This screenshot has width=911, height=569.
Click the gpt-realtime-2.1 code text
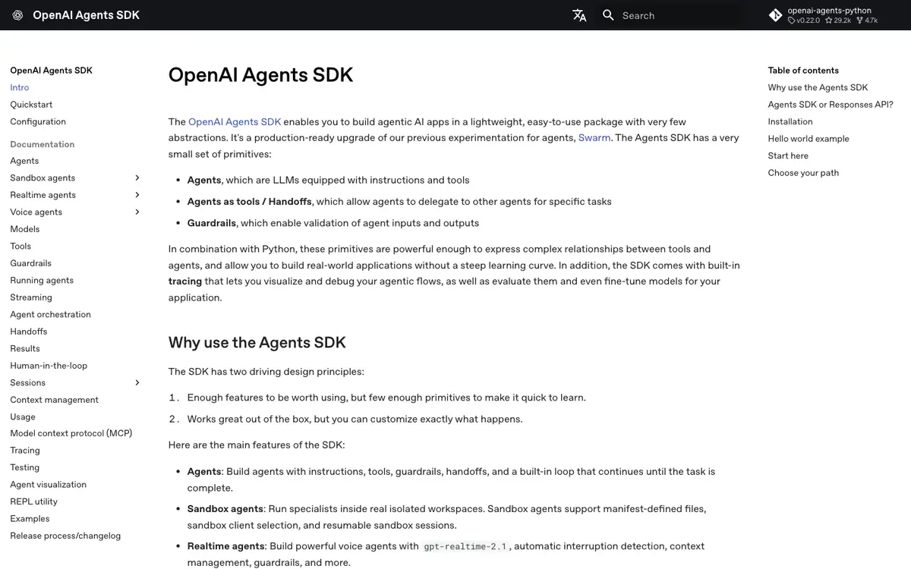[x=465, y=546]
